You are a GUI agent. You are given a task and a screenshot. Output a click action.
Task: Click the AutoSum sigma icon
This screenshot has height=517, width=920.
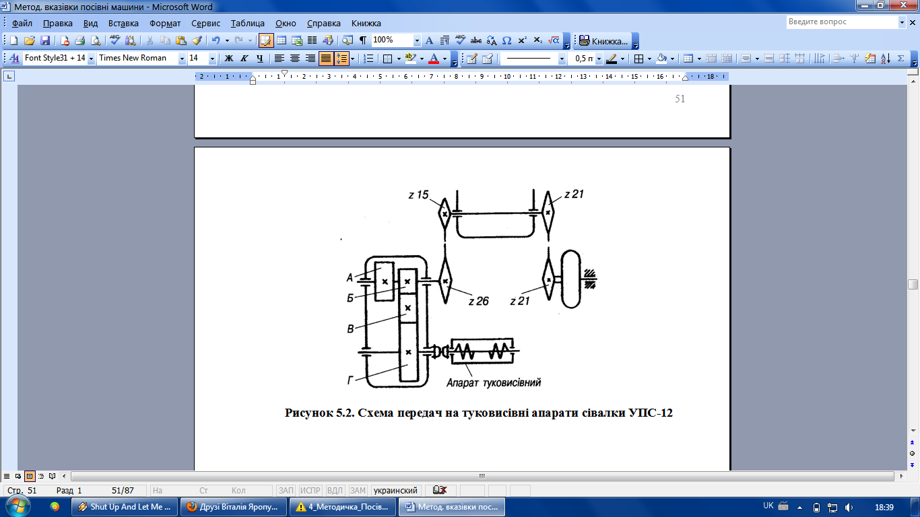click(900, 59)
